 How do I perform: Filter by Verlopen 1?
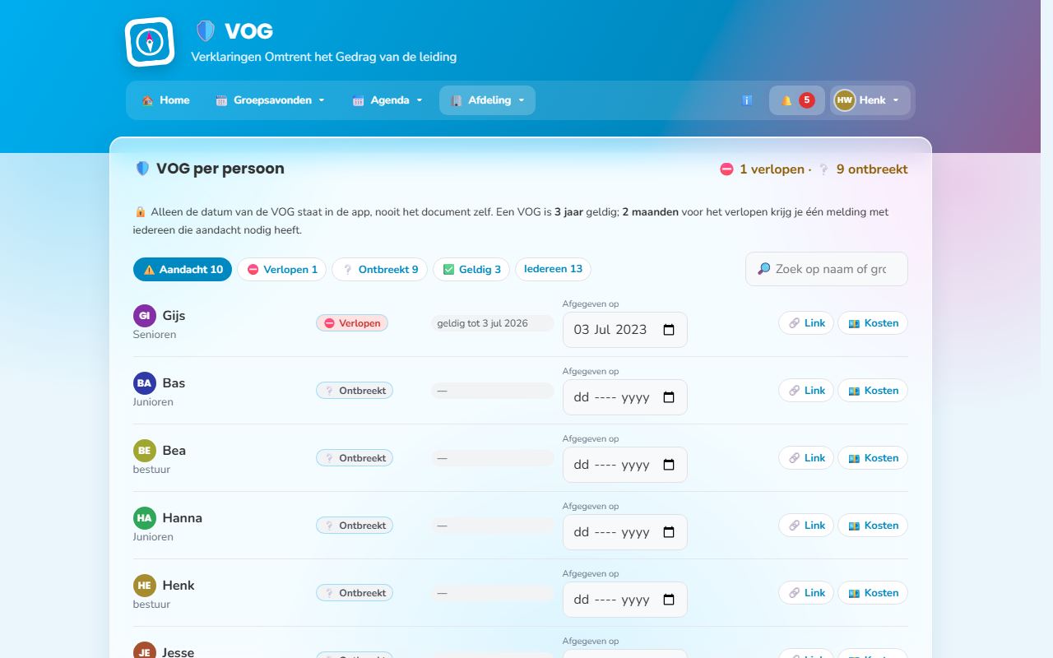click(x=282, y=270)
